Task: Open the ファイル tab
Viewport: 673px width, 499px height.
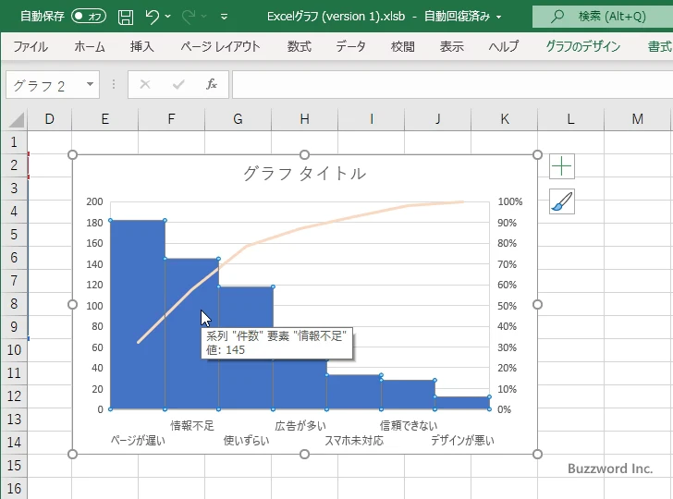Action: click(31, 46)
